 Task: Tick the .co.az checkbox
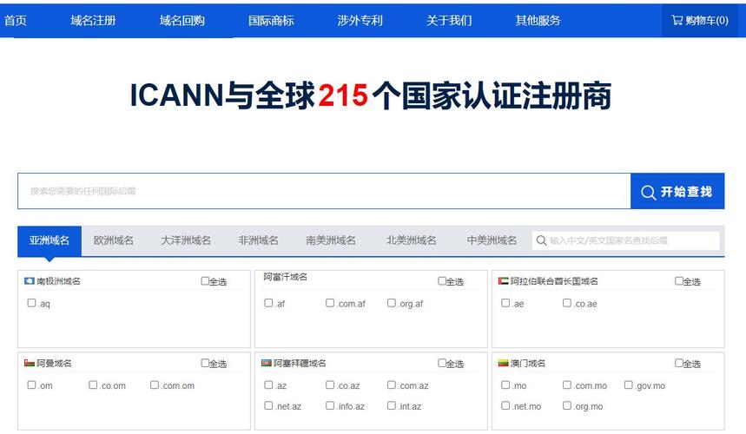click(330, 385)
